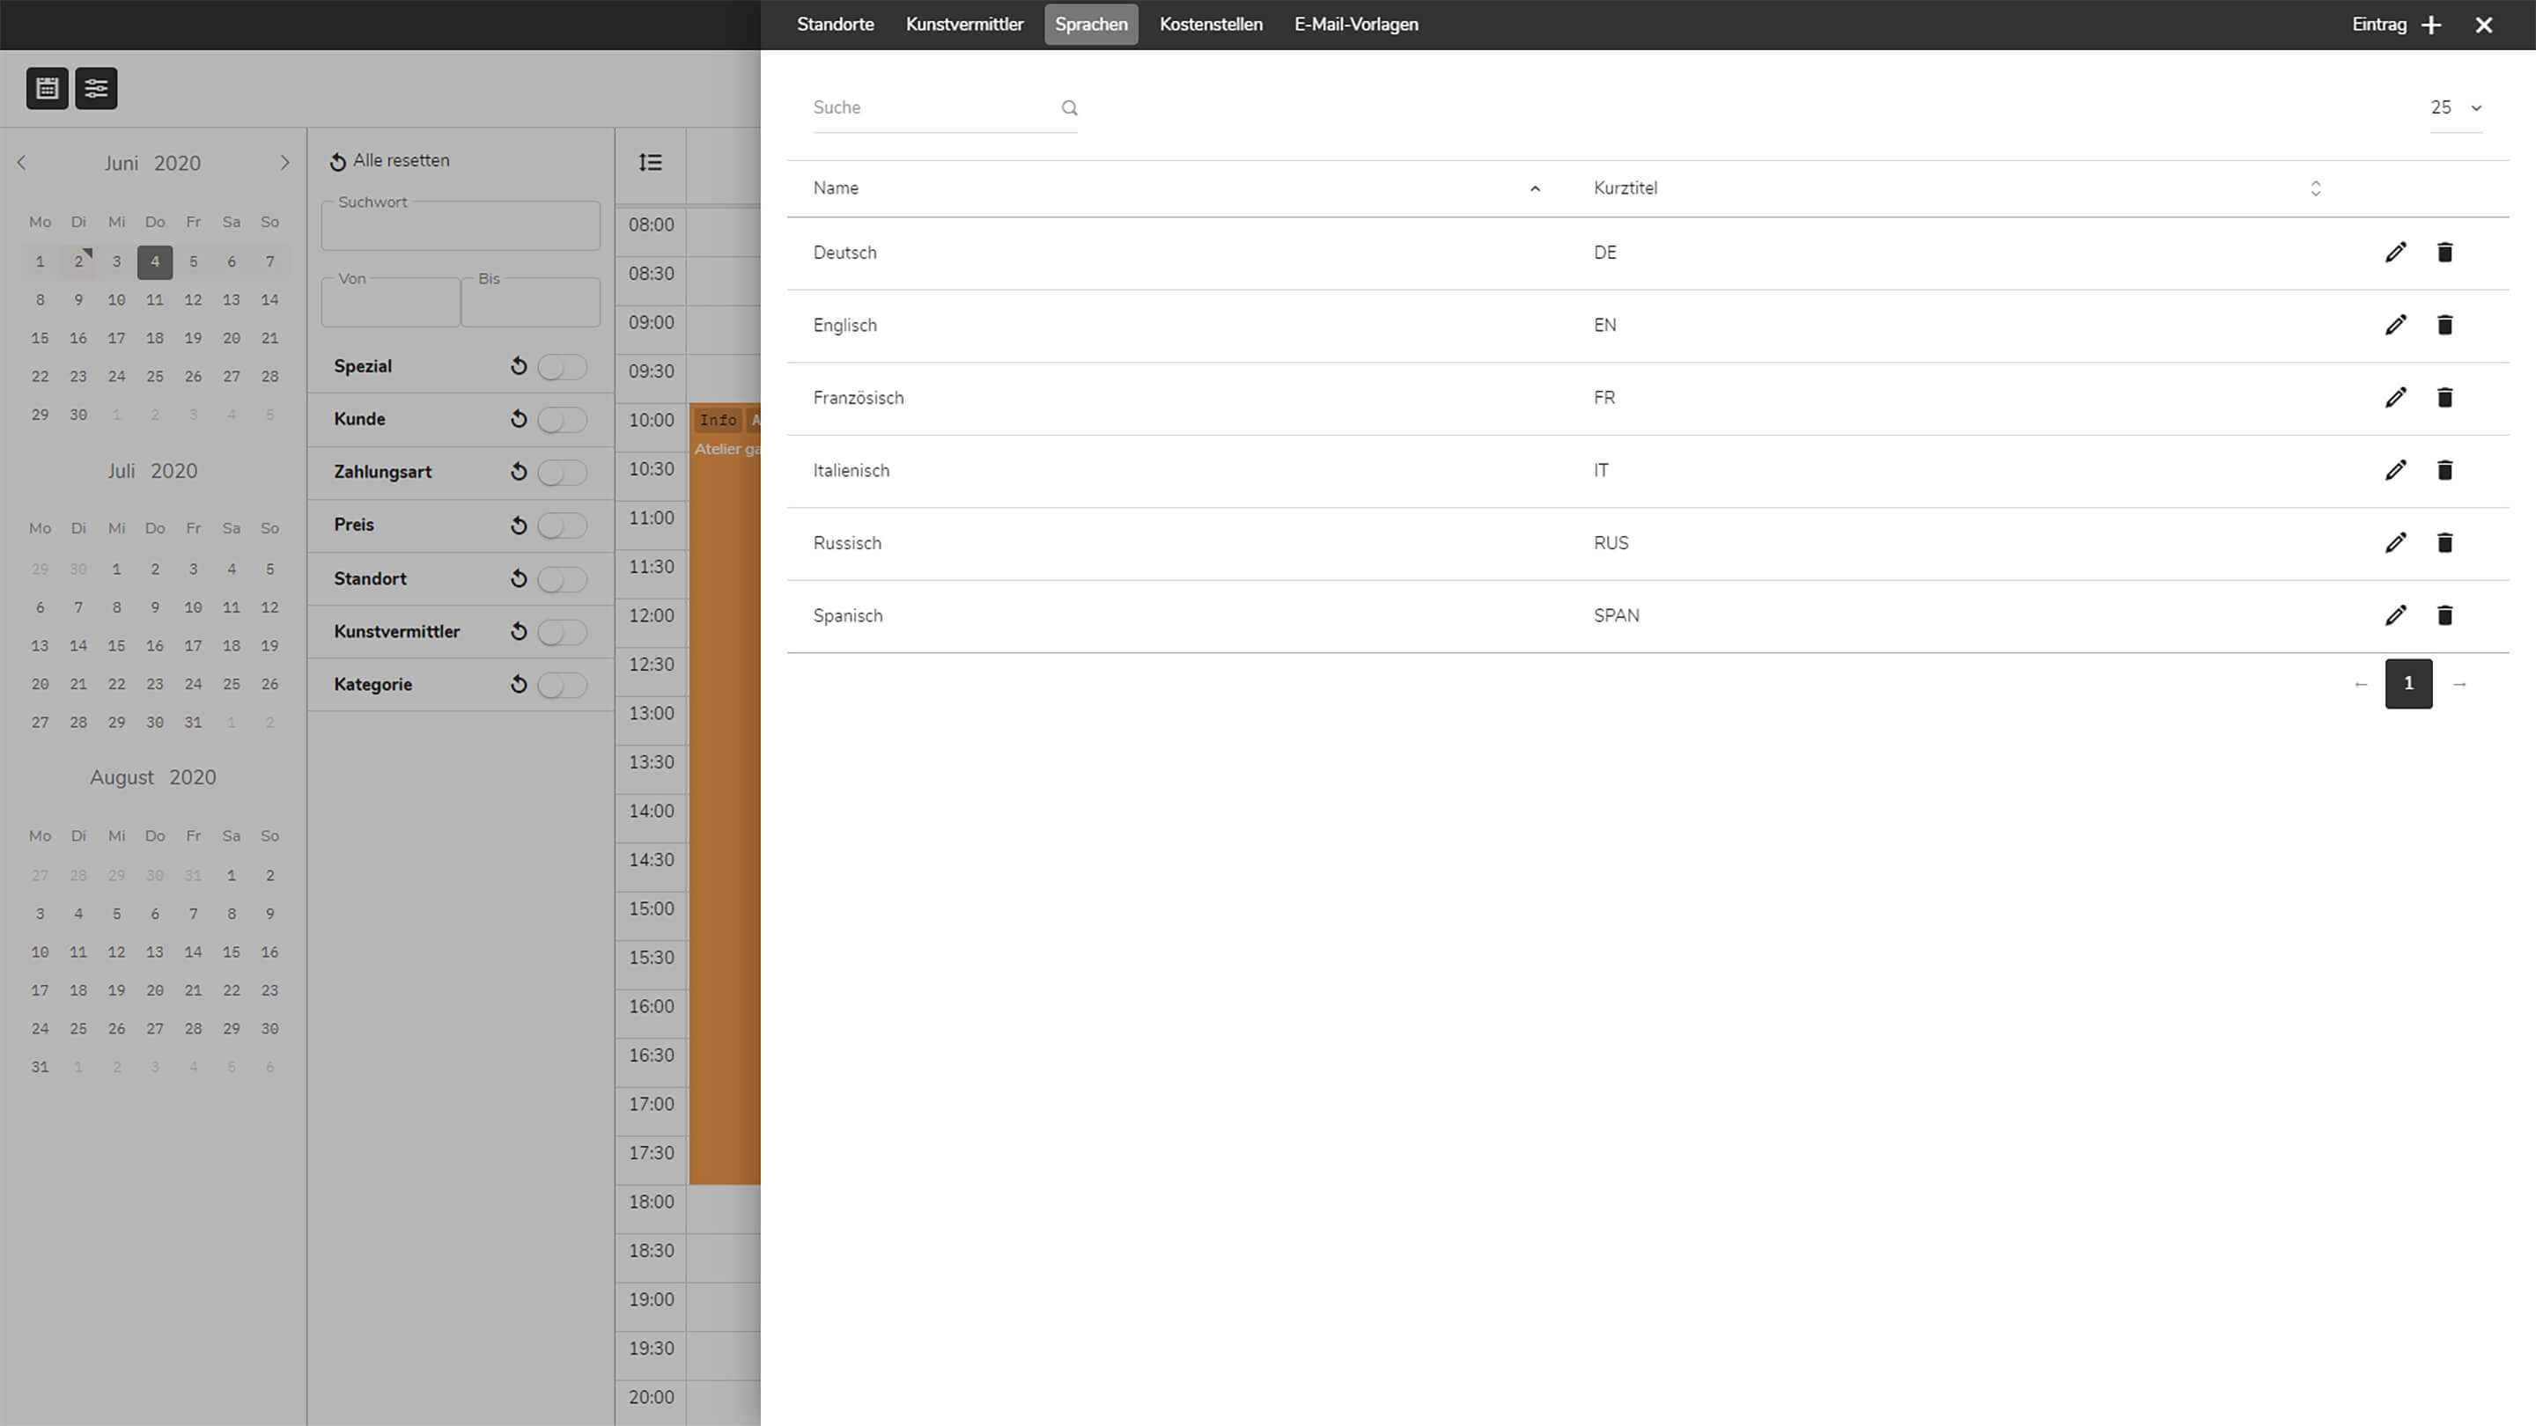Click the SPAN short title cell

click(x=1617, y=616)
